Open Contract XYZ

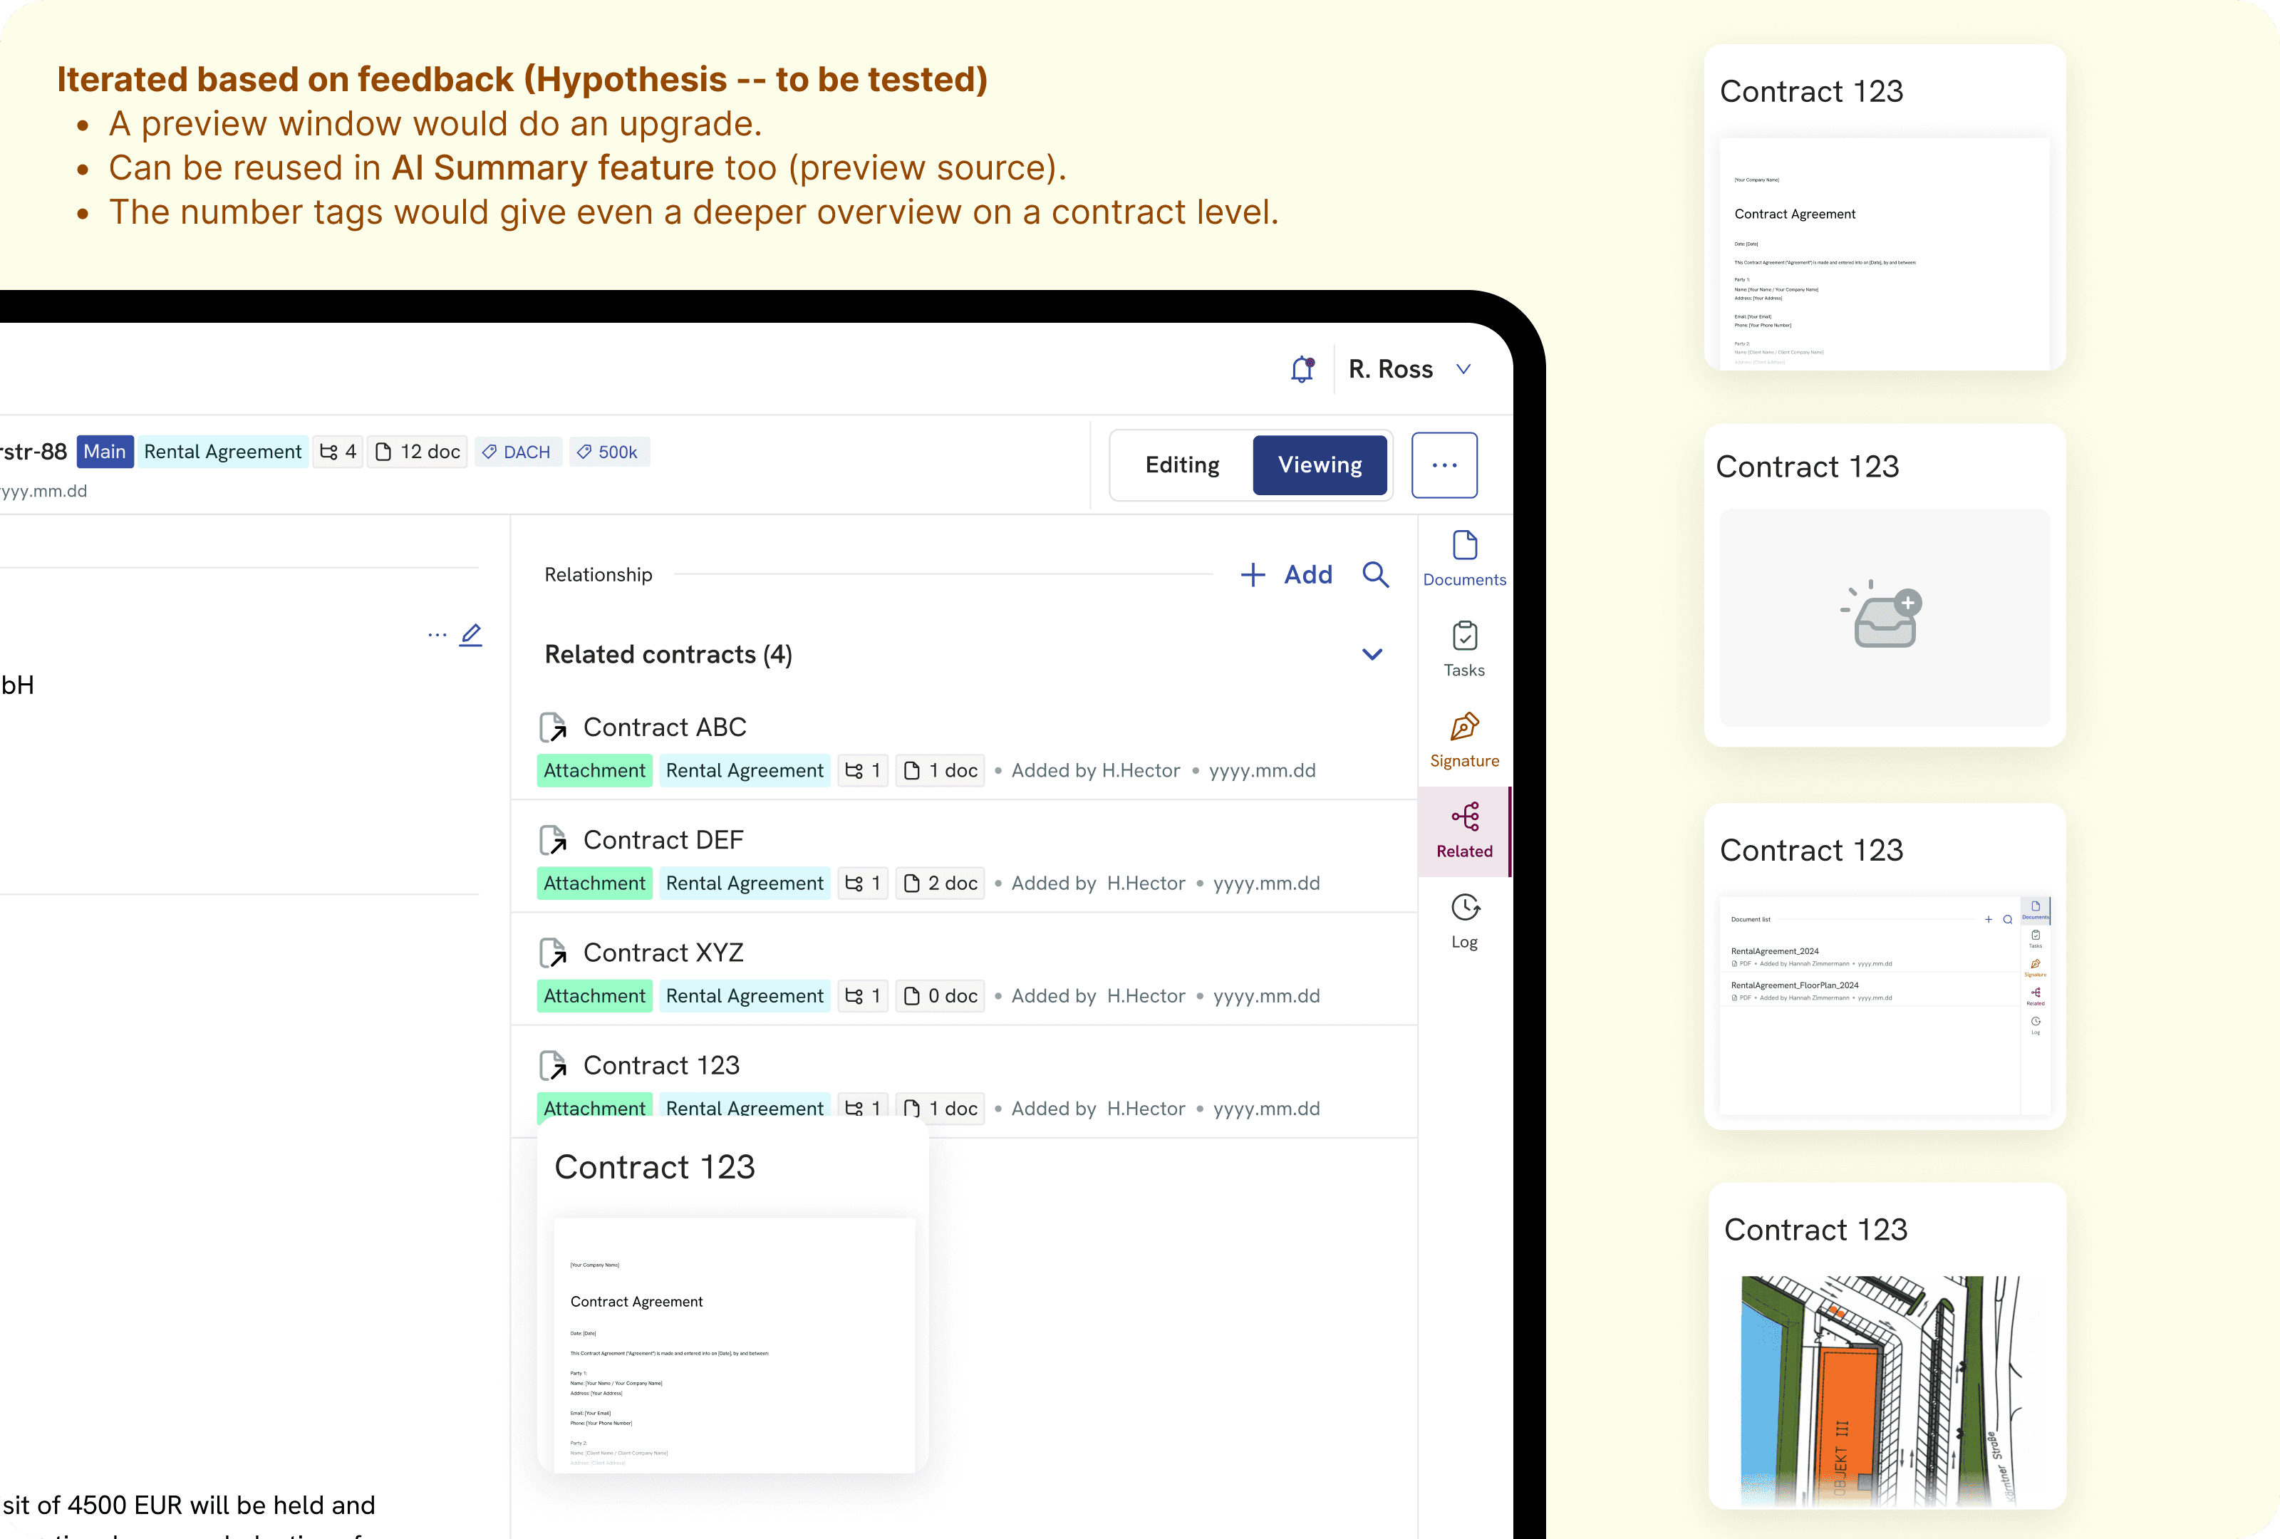663,953
